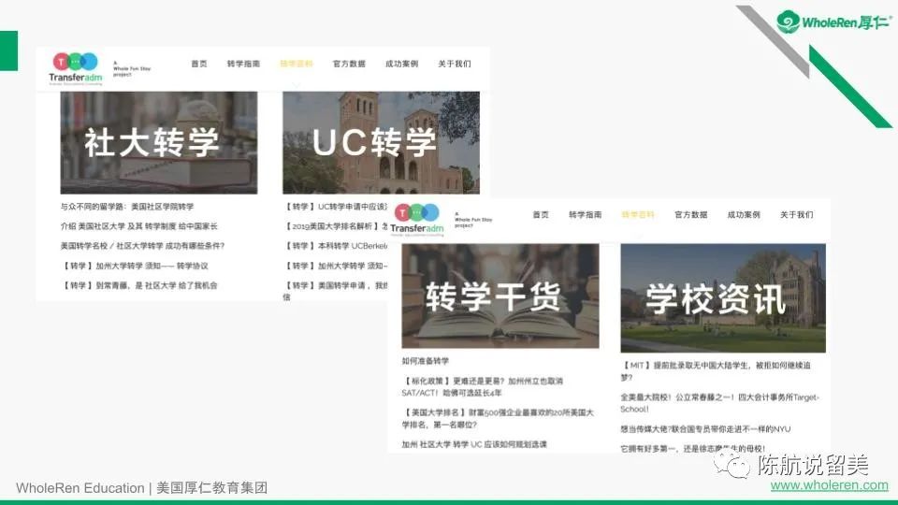
Task: Open highlighted 转学资料 tab in the upper-left navbar
Action: [x=296, y=64]
